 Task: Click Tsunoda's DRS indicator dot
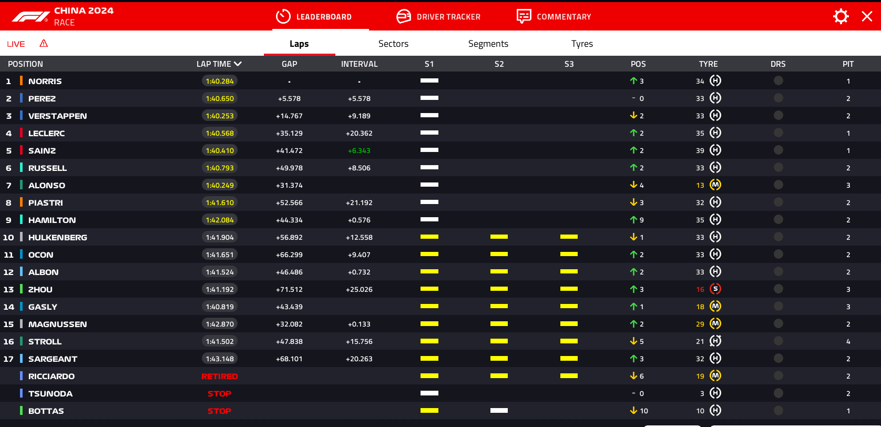click(778, 393)
